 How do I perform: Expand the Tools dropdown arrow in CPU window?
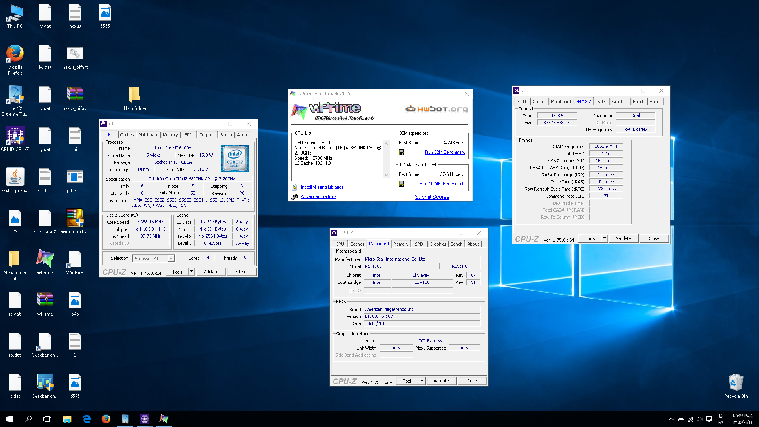coord(191,272)
